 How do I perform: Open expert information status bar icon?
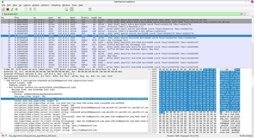(3, 136)
